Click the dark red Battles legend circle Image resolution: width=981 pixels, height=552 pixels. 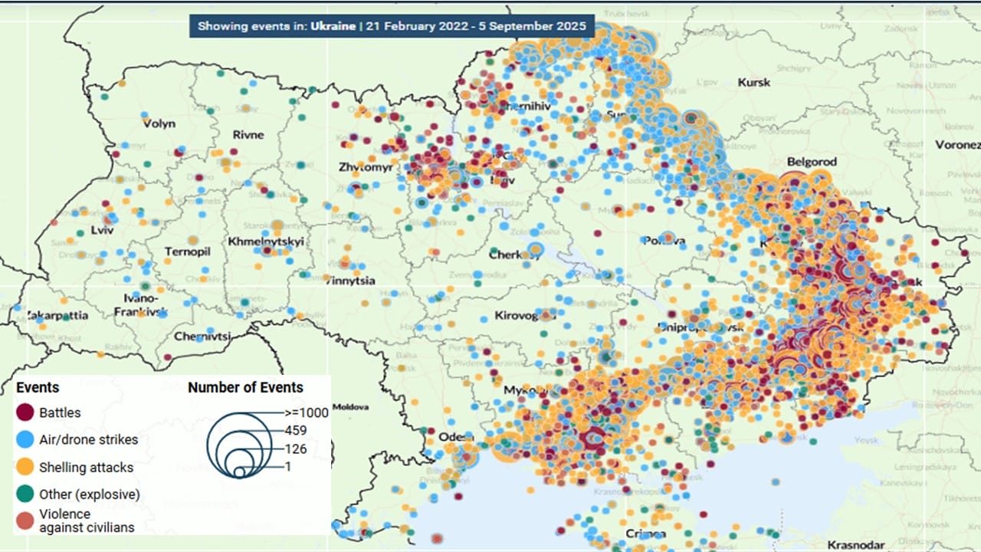coord(25,412)
